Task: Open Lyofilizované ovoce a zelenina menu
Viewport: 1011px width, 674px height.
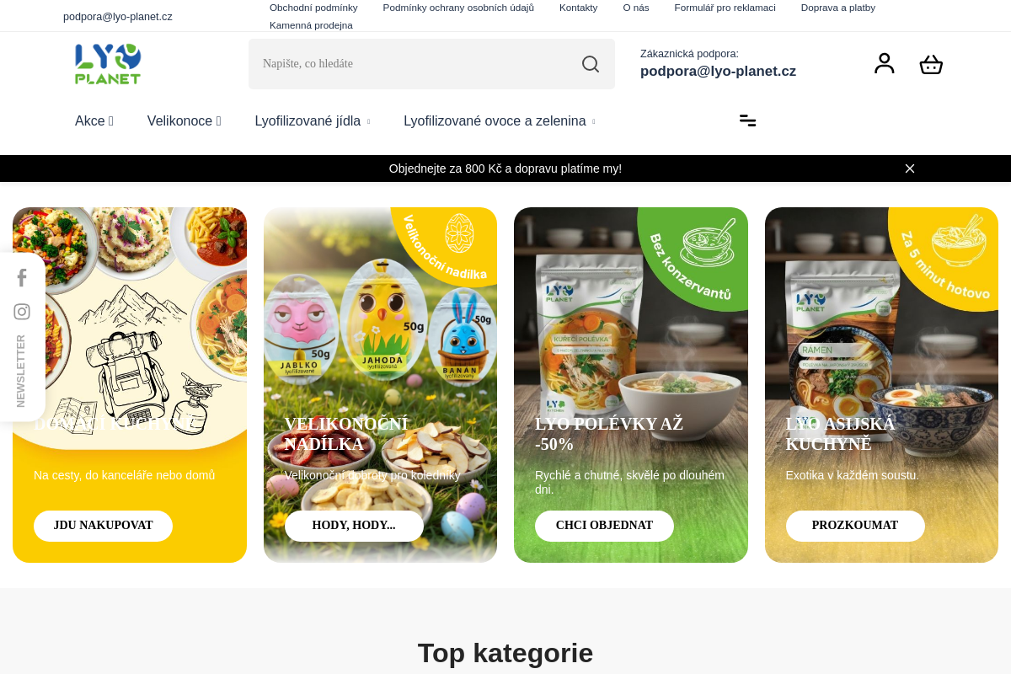Action: (x=500, y=120)
